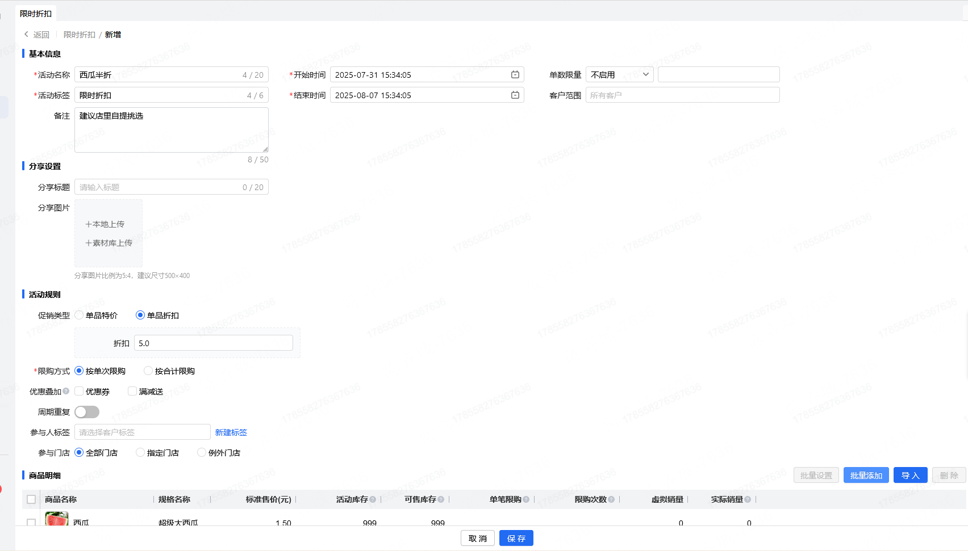This screenshot has height=551, width=968.
Task: Tick the checkbox for the 西瓜 row
Action: pyautogui.click(x=31, y=522)
